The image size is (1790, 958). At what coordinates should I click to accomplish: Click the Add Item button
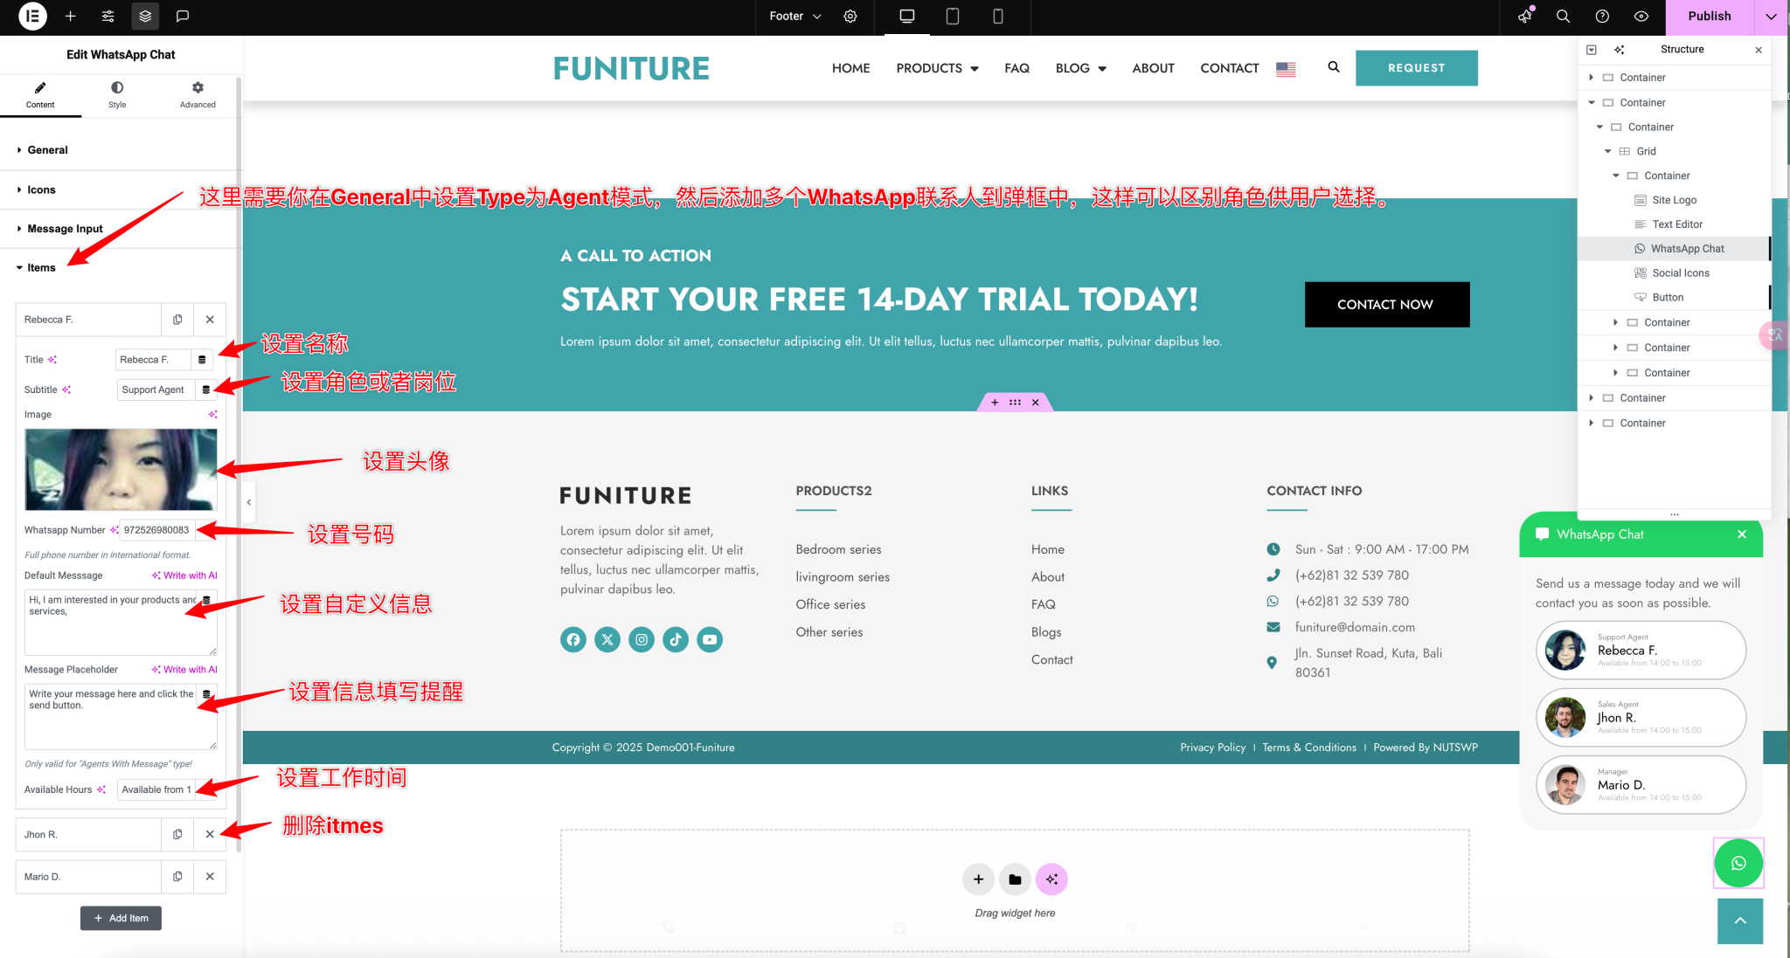point(121,918)
